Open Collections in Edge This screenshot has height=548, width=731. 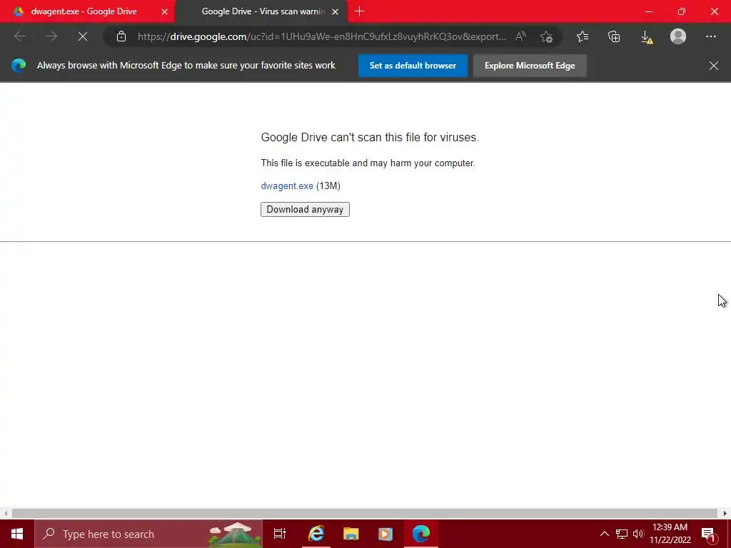pyautogui.click(x=615, y=36)
